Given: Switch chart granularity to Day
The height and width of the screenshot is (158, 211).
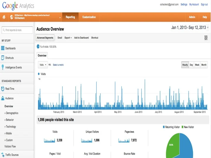Looking at the screenshot, I should pyautogui.click(x=191, y=65).
